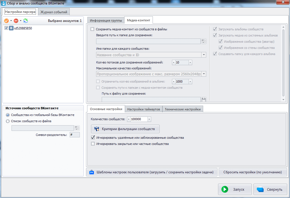Viewport: 290px width, 198px height.
Task: Click the folder browse icon for save path
Action: pyautogui.click(x=204, y=42)
